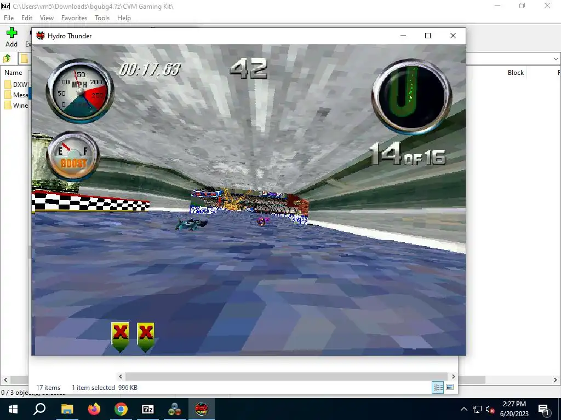The height and width of the screenshot is (420, 561).
Task: Open the Windows Start menu
Action: [x=13, y=409]
